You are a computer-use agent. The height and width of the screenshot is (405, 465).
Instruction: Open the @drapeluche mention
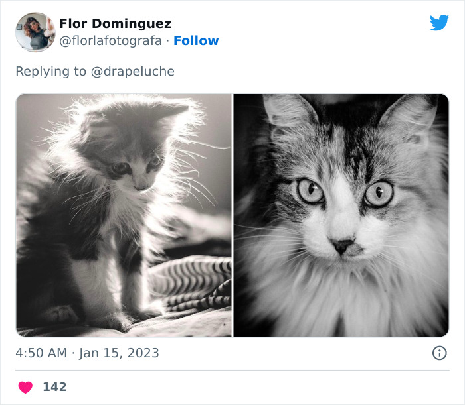pos(132,71)
